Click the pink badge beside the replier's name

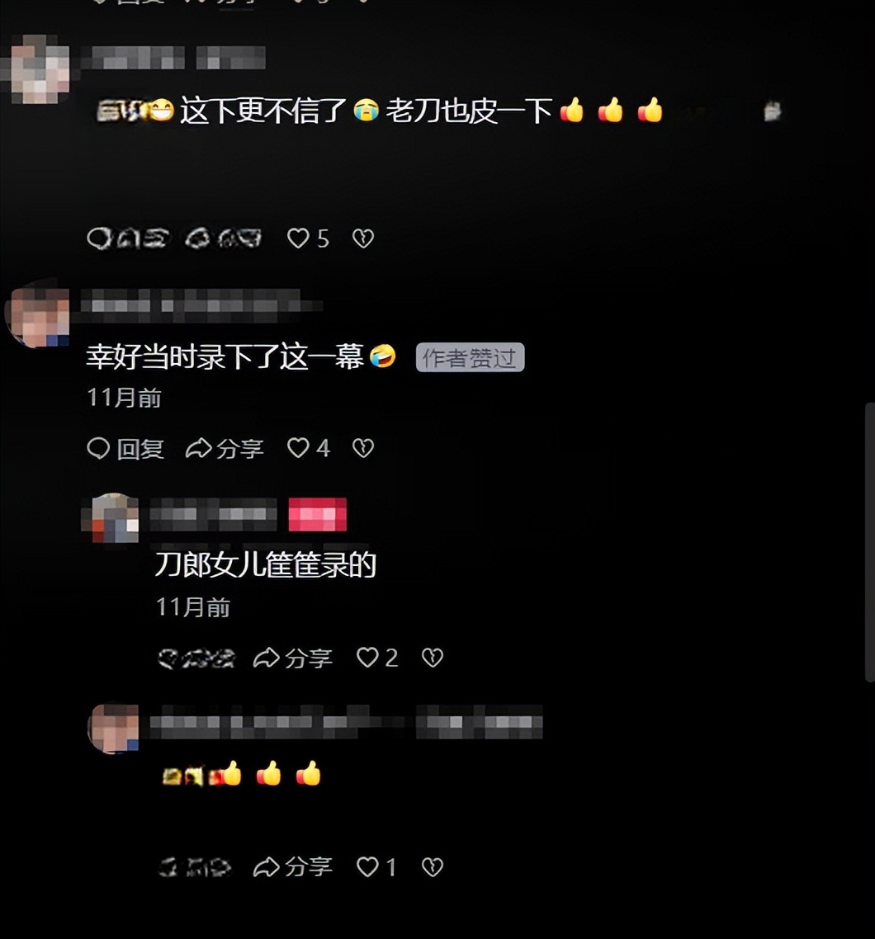coord(318,514)
